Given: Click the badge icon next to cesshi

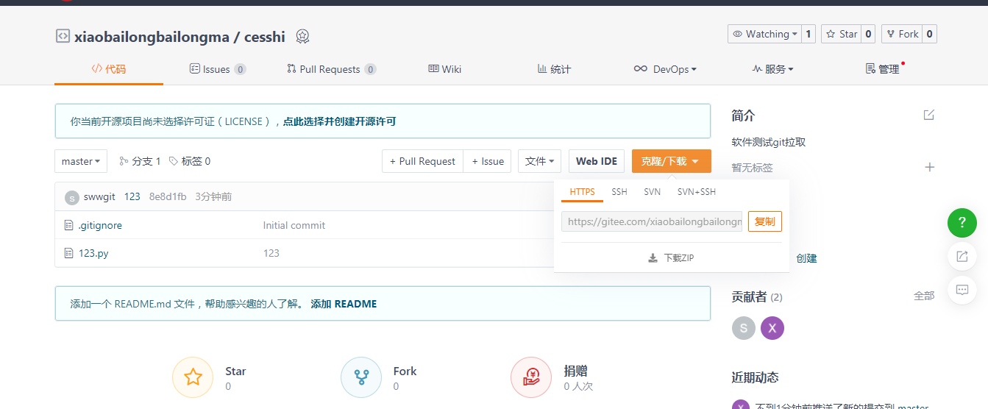Looking at the screenshot, I should [x=302, y=36].
